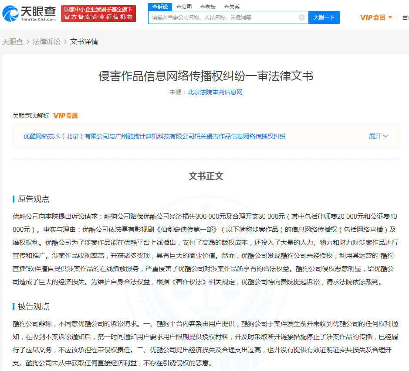Click the 关联司法解析 label
Screen dimensions: 409x371
point(31,116)
